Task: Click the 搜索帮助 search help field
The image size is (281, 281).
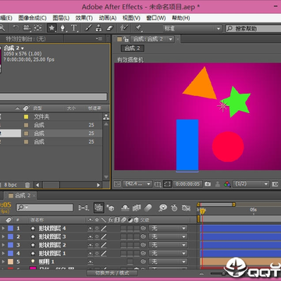Action: (x=253, y=28)
